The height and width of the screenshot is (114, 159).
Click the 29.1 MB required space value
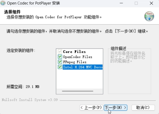[x=32, y=87]
